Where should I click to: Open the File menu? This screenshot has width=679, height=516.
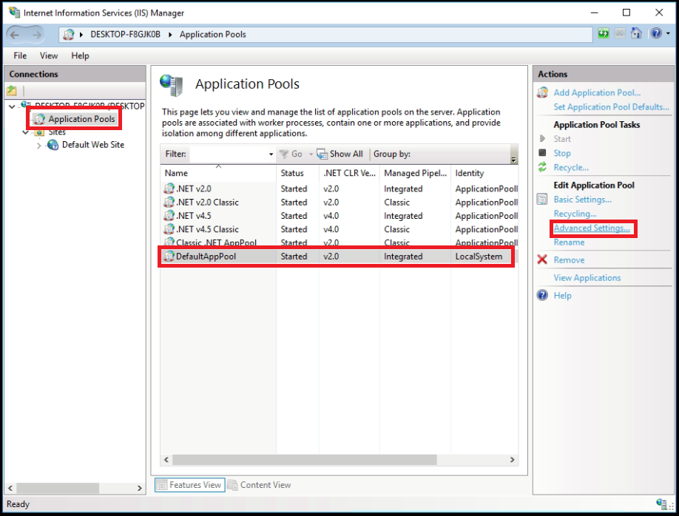click(20, 55)
